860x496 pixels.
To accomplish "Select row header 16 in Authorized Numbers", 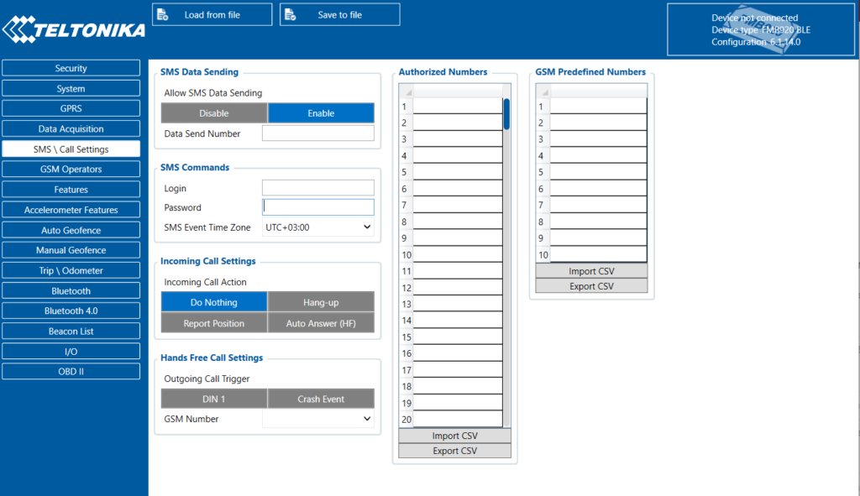I will click(x=406, y=353).
